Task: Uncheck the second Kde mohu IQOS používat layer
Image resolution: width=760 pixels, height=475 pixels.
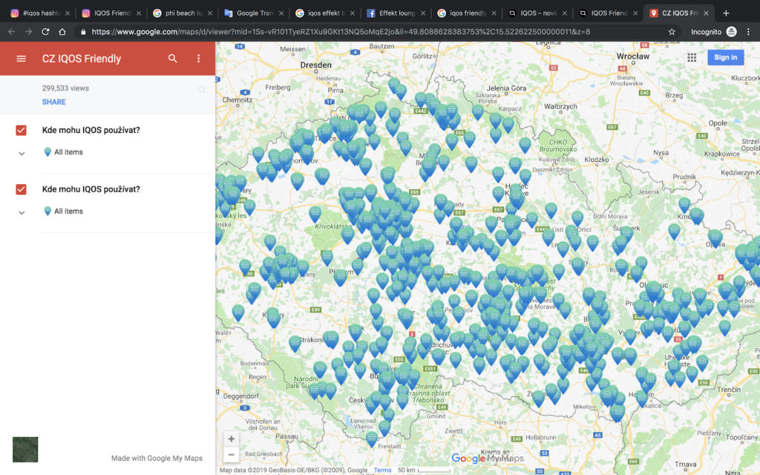Action: click(21, 189)
